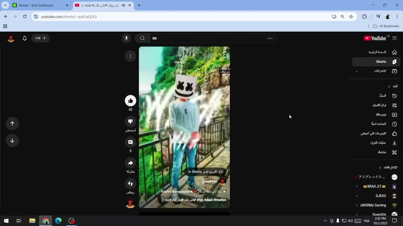The image size is (403, 226).
Task: Select Shorts in the sidebar
Action: [376, 62]
